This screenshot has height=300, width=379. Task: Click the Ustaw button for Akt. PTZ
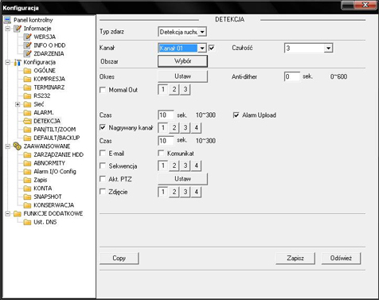click(x=182, y=179)
